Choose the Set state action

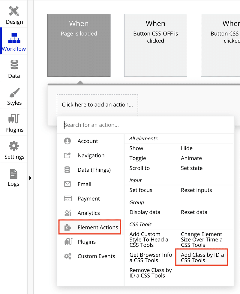[192, 168]
